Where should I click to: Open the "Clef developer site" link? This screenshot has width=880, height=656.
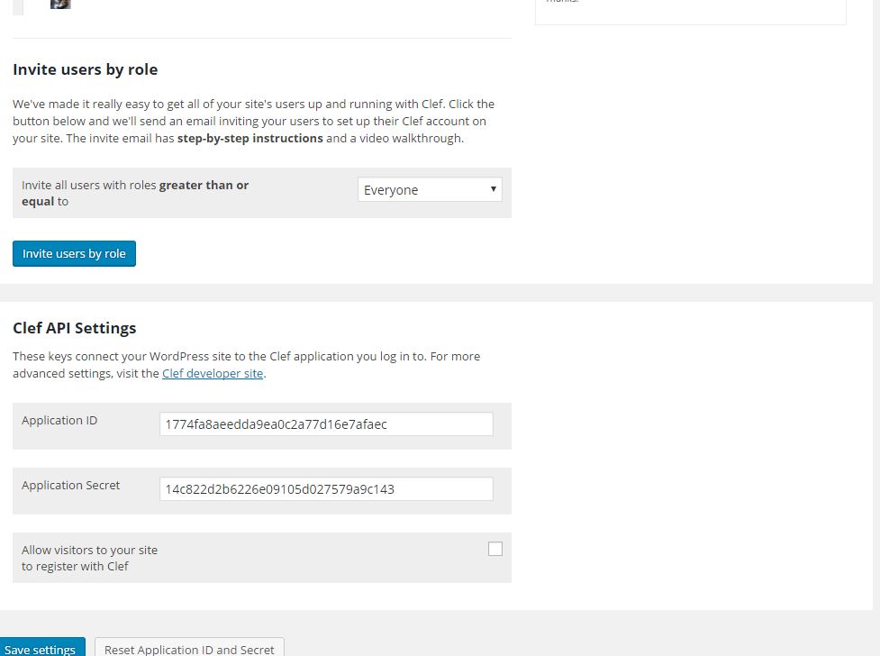212,373
